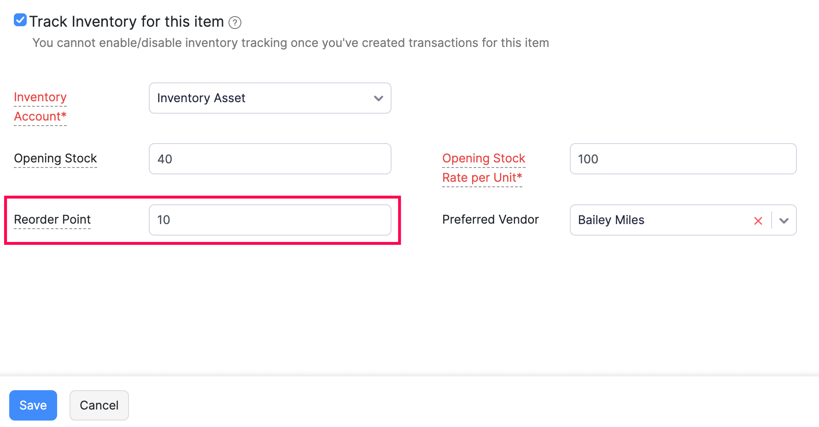This screenshot has width=819, height=427.
Task: Click the Inventory Asset selection box
Action: tap(263, 98)
